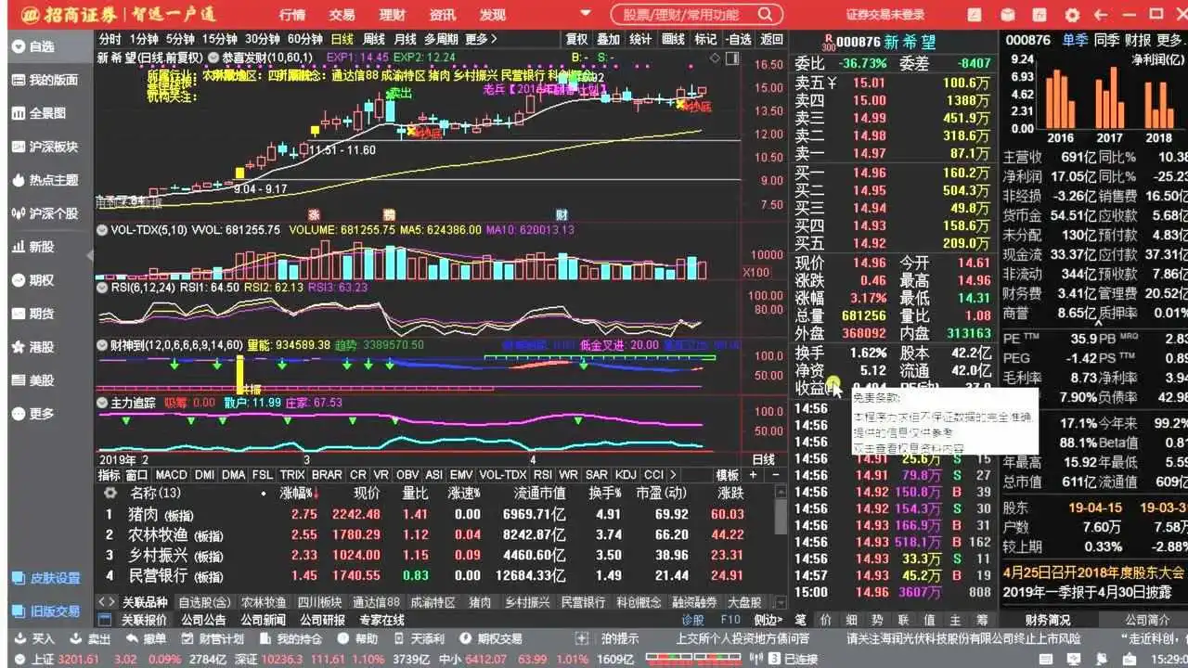The width and height of the screenshot is (1188, 668).
Task: Open the settings gear in title bar
Action: [1072, 15]
